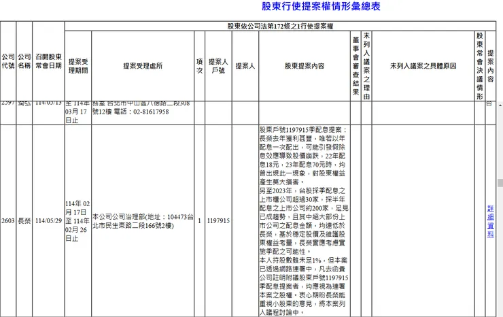Image resolution: width=503 pixels, height=317 pixels.
Task: Click company code cell 2603
Action: [x=8, y=221]
